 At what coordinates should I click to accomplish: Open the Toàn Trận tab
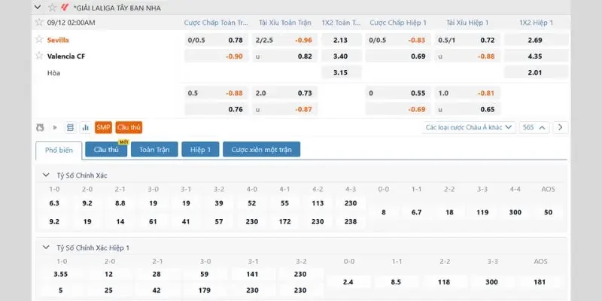154,149
